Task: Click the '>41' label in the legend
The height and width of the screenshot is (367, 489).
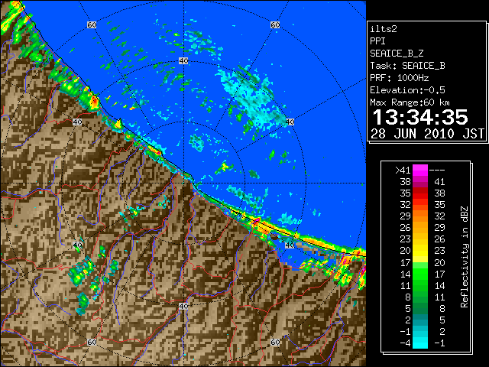Action: click(403, 171)
